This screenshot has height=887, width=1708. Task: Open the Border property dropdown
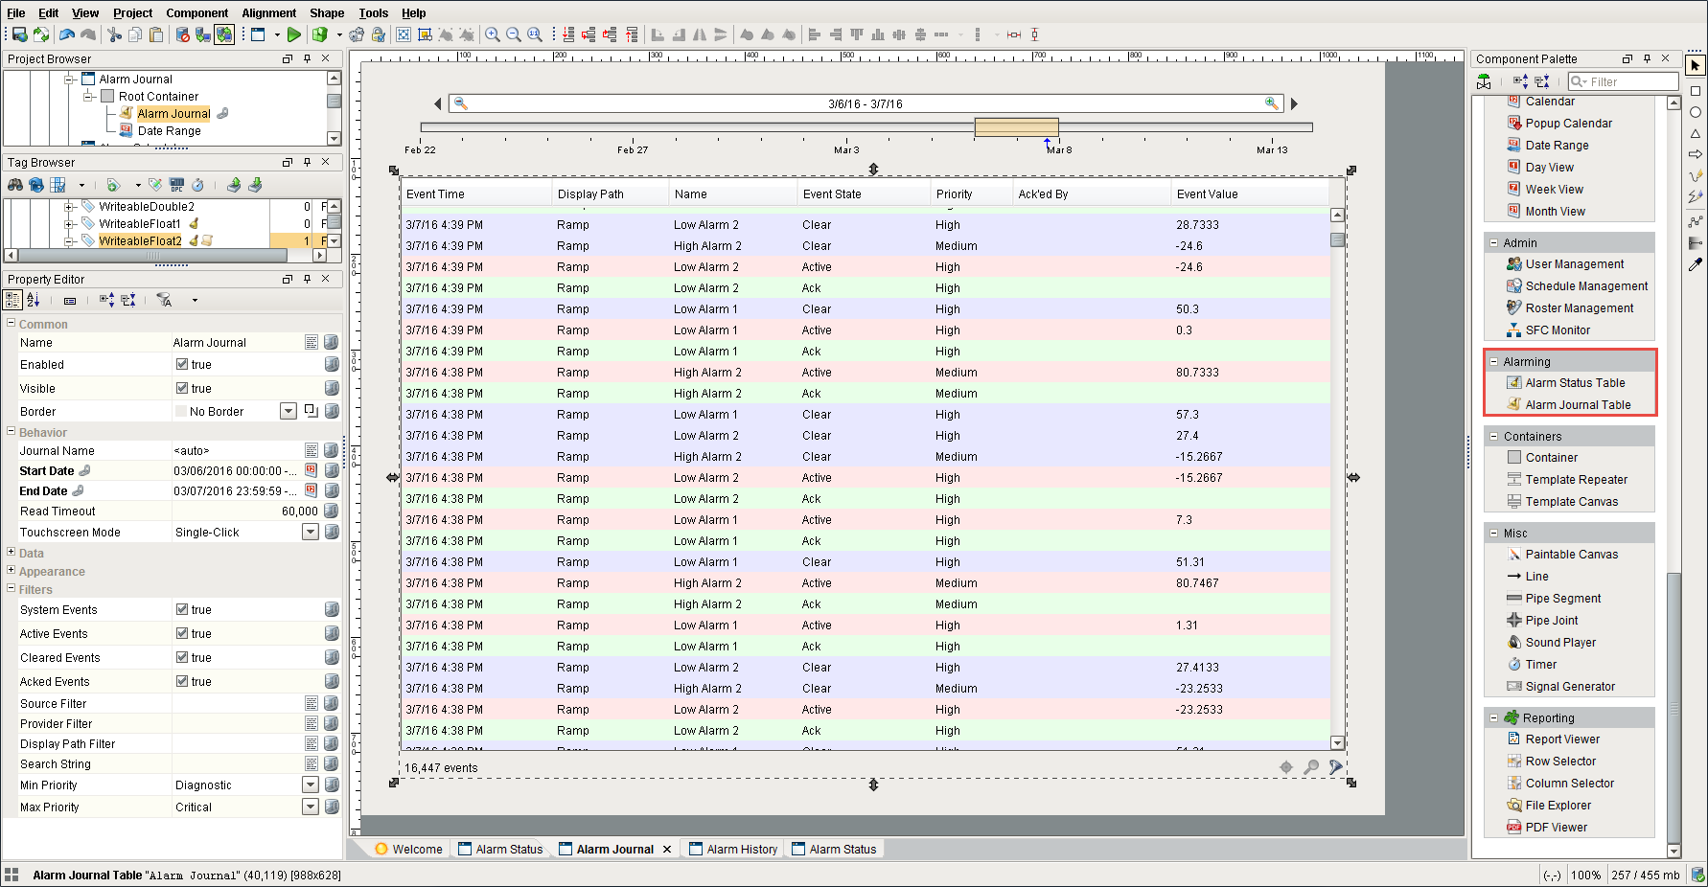[x=288, y=410]
